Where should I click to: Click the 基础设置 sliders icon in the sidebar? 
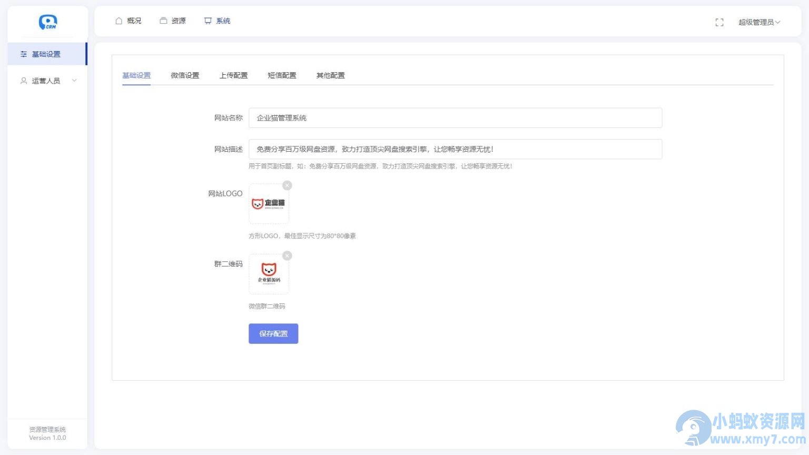pyautogui.click(x=24, y=54)
